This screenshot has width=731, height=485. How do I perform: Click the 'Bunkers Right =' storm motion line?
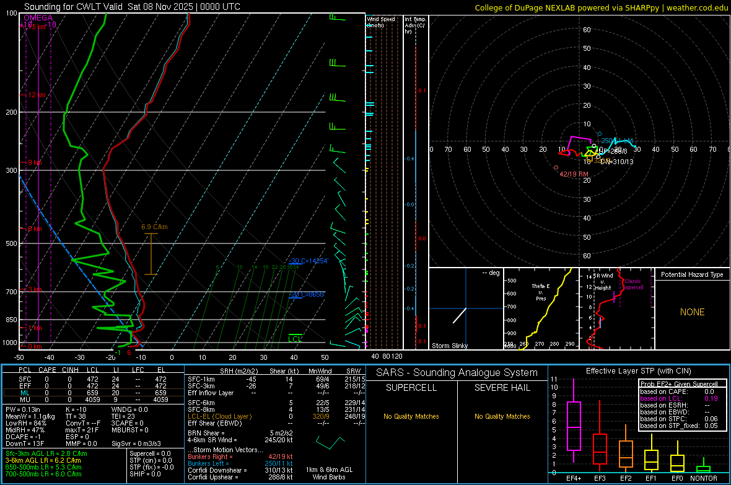[240, 457]
